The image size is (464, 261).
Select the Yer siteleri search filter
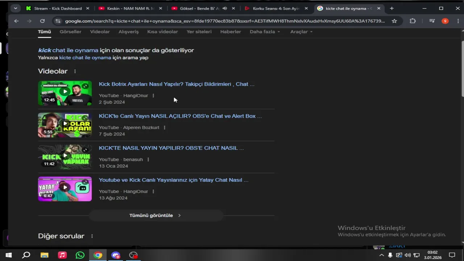(x=199, y=32)
